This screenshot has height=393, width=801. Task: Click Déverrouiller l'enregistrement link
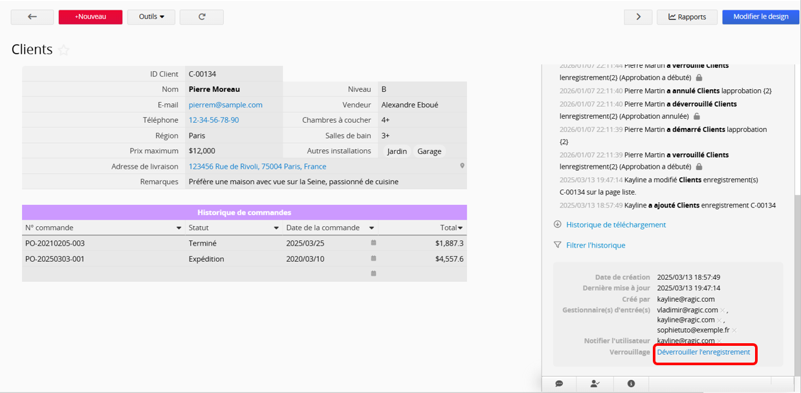[703, 352]
